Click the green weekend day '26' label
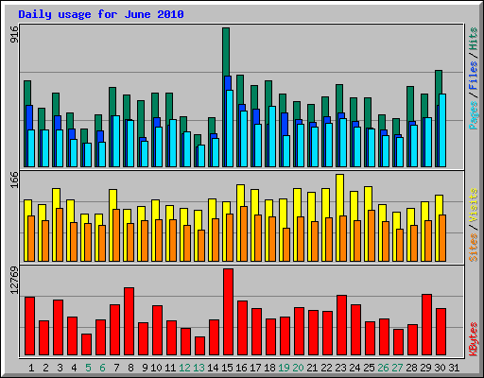This screenshot has width=484, height=378. [x=383, y=368]
